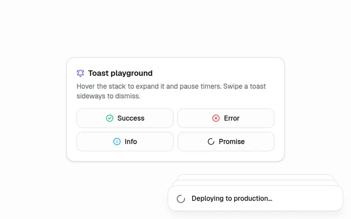Click the loading spinner in the deploying toast
The image size is (351, 219).
(181, 199)
